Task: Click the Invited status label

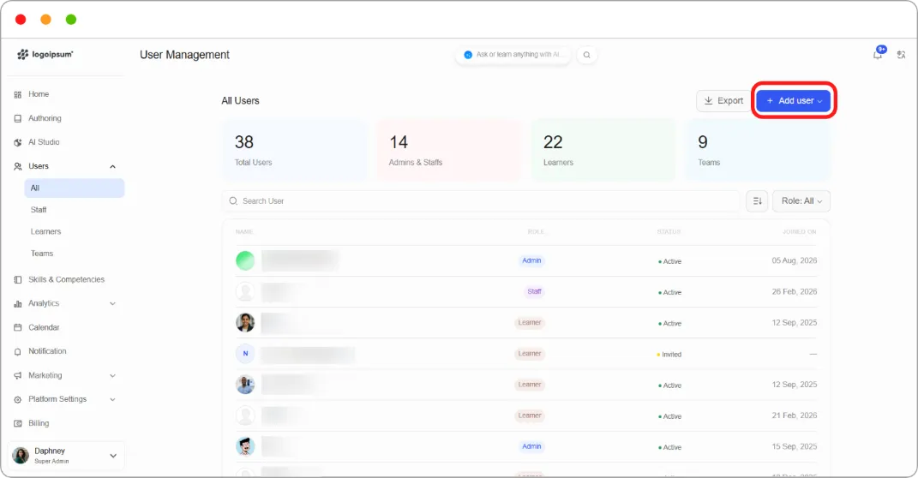Action: (669, 355)
